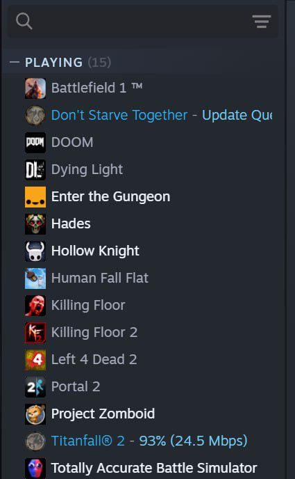This screenshot has width=295, height=479.
Task: Click the Portal 2 icon
Action: tap(35, 387)
